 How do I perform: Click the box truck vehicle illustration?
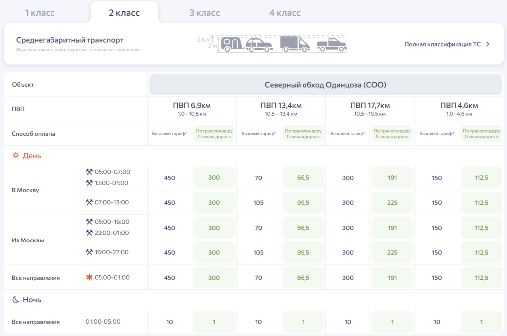295,45
